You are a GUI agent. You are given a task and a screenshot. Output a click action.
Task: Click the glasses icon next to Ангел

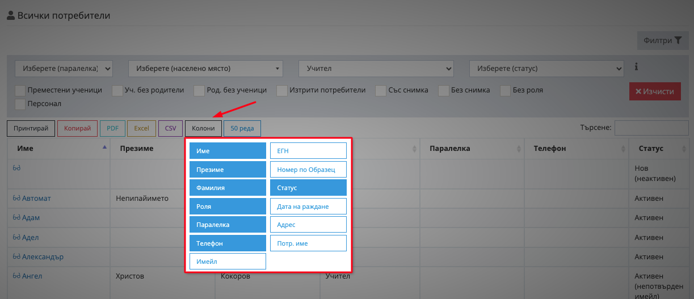click(16, 276)
